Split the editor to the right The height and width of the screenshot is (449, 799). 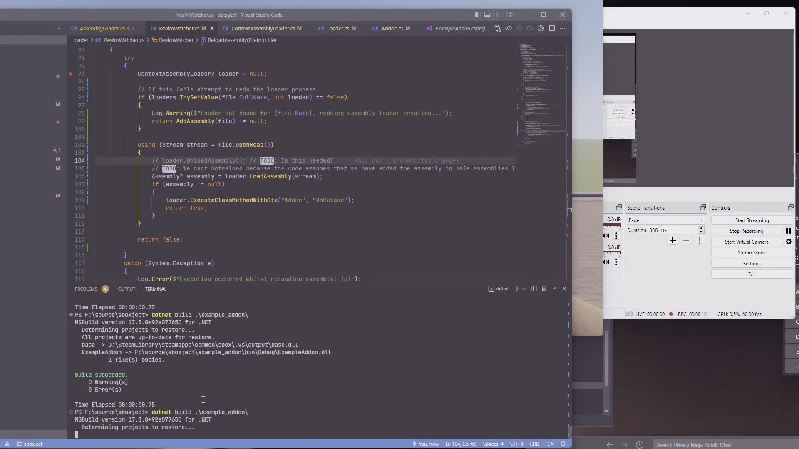click(552, 28)
